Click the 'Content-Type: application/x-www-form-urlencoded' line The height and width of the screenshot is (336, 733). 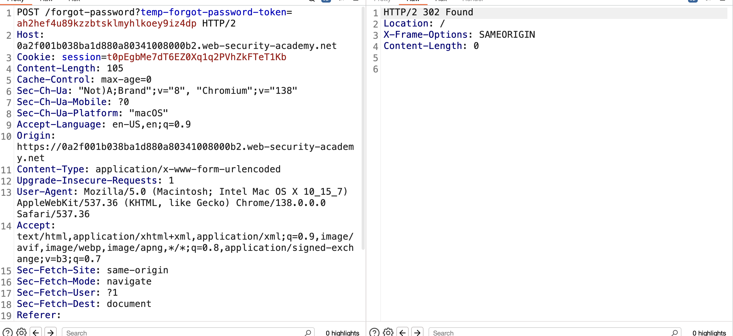click(x=149, y=169)
